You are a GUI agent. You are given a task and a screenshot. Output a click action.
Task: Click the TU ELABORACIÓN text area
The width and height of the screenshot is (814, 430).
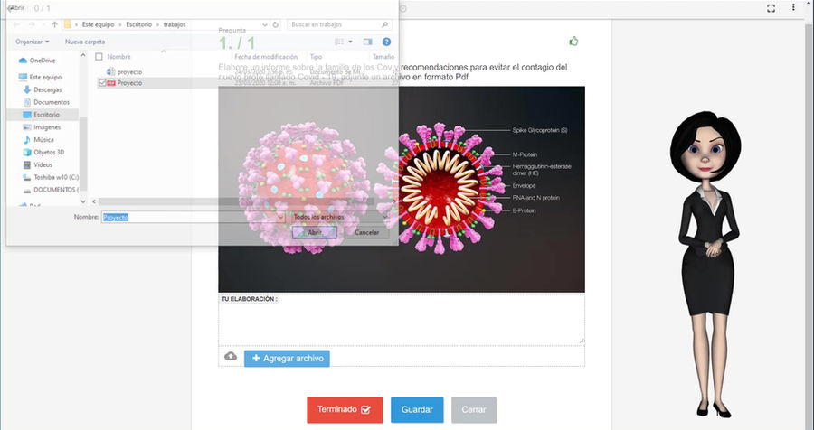pyautogui.click(x=402, y=319)
